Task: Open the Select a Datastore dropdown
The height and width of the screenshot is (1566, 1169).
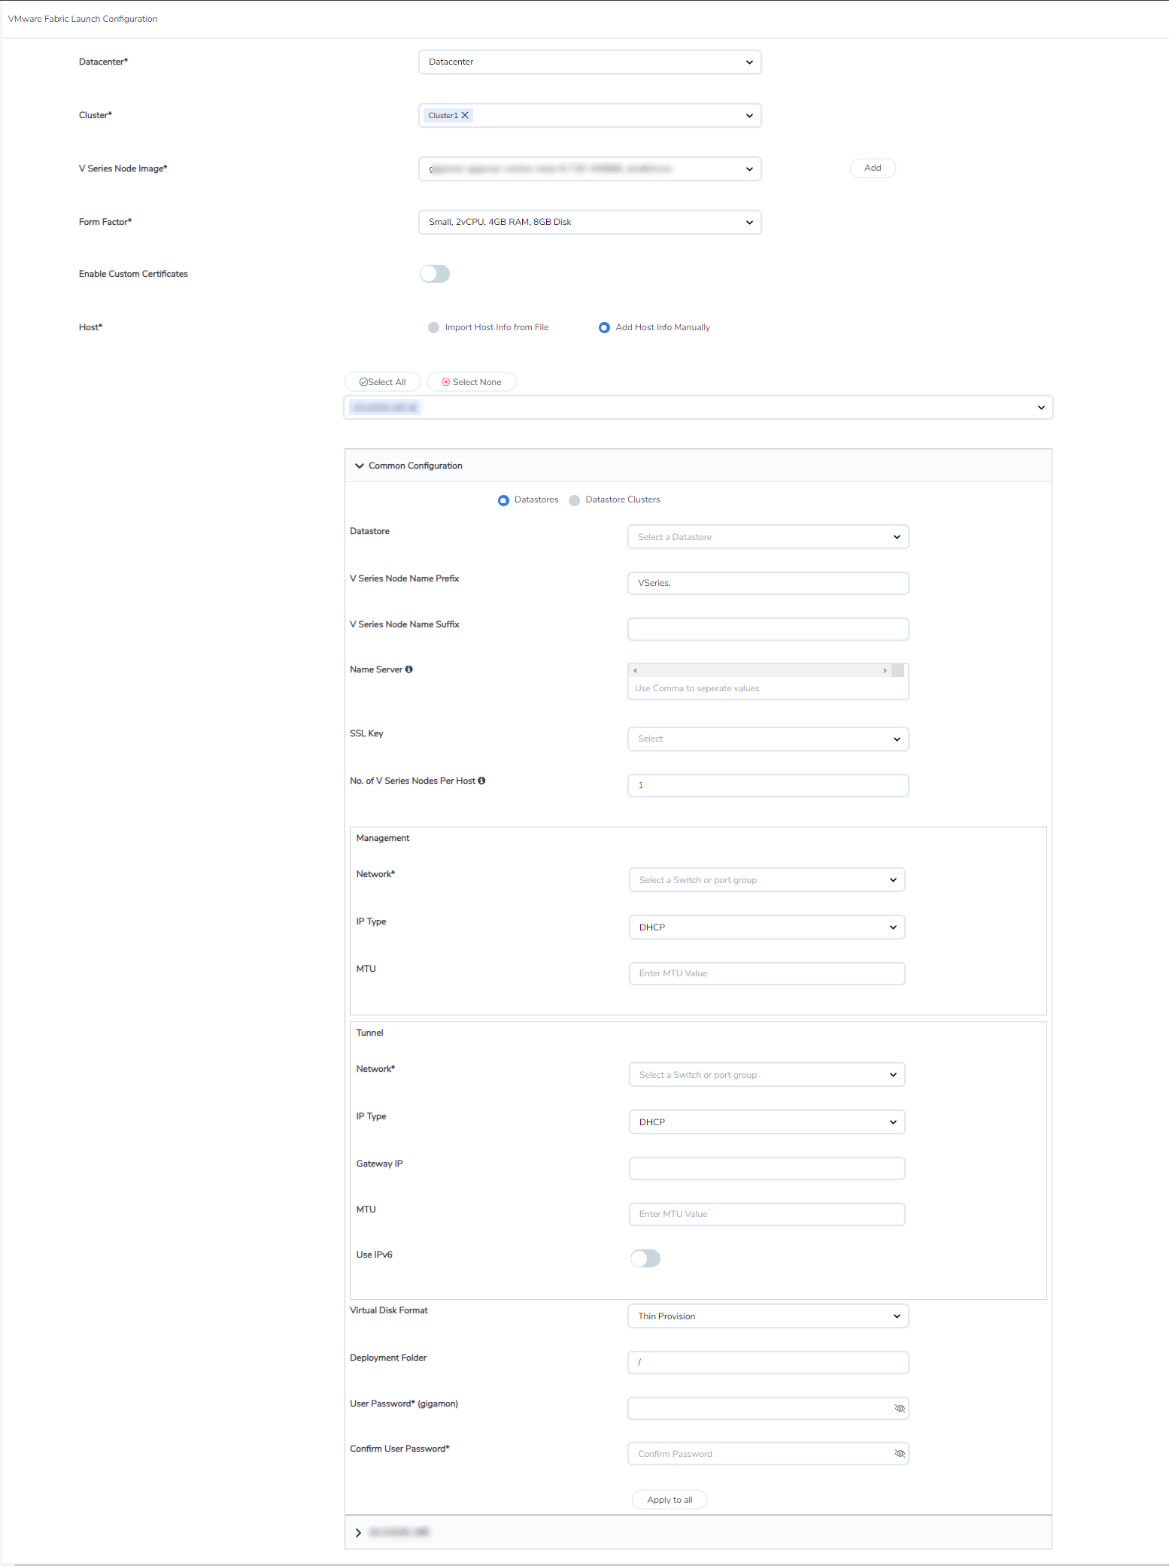Action: (767, 537)
